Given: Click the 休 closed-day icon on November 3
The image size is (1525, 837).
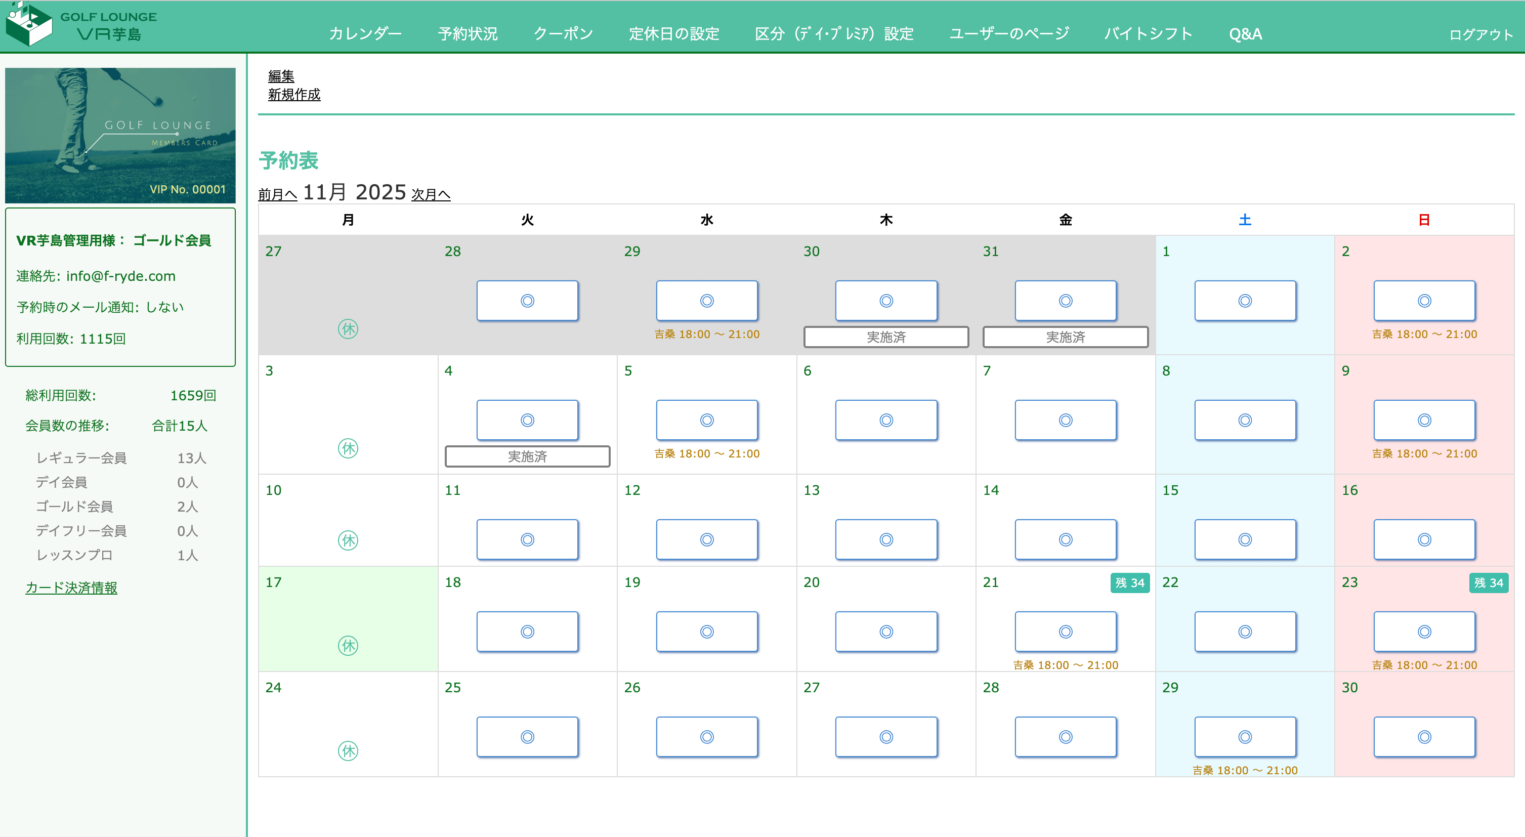Looking at the screenshot, I should pos(348,449).
